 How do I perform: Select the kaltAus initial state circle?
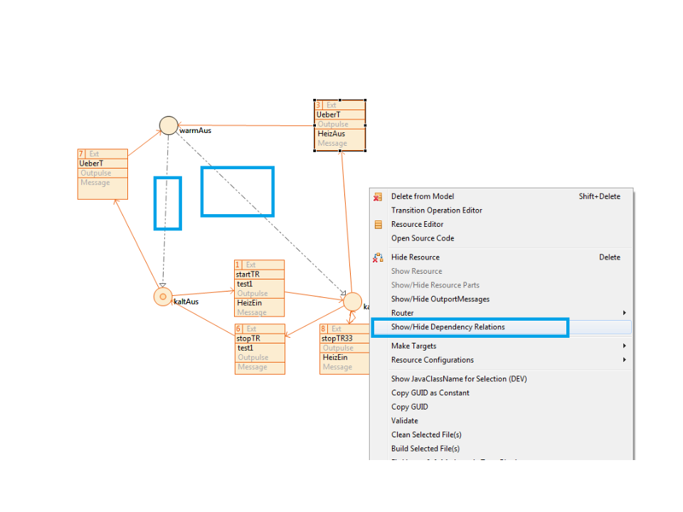click(163, 297)
